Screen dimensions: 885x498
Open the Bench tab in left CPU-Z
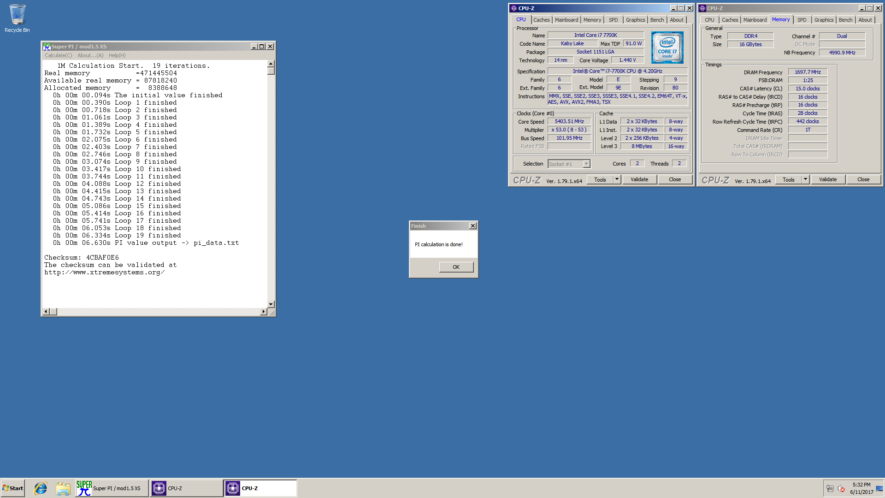point(657,20)
